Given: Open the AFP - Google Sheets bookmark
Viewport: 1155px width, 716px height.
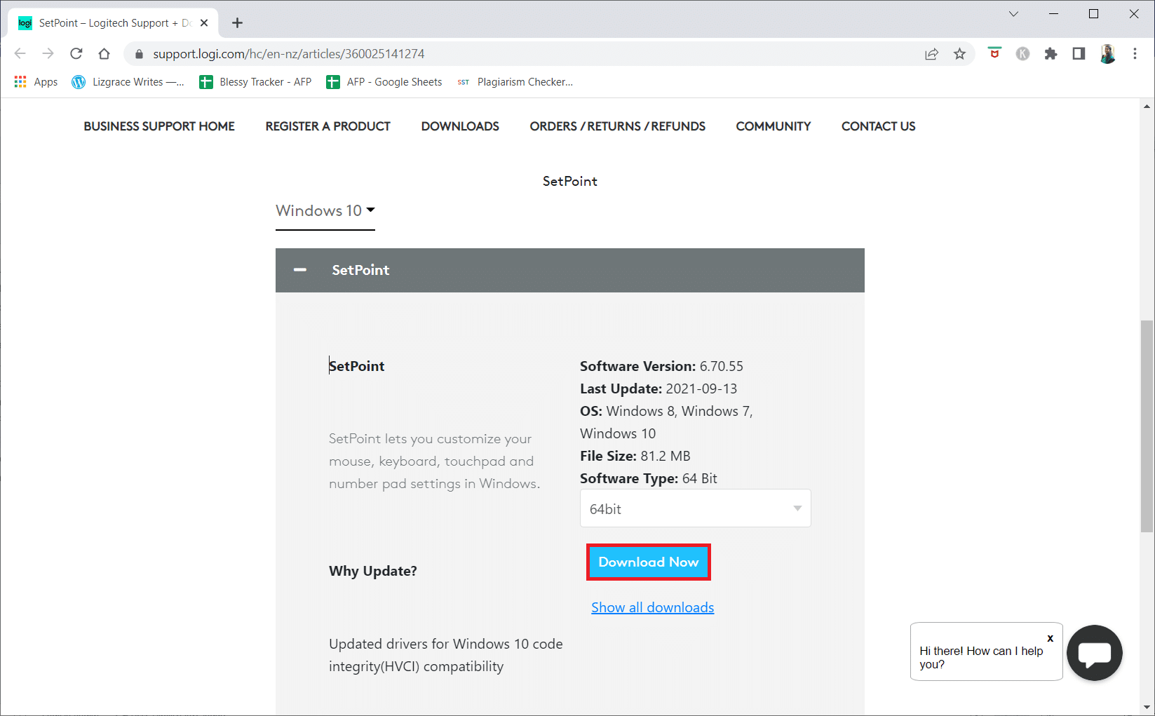Looking at the screenshot, I should click(384, 82).
